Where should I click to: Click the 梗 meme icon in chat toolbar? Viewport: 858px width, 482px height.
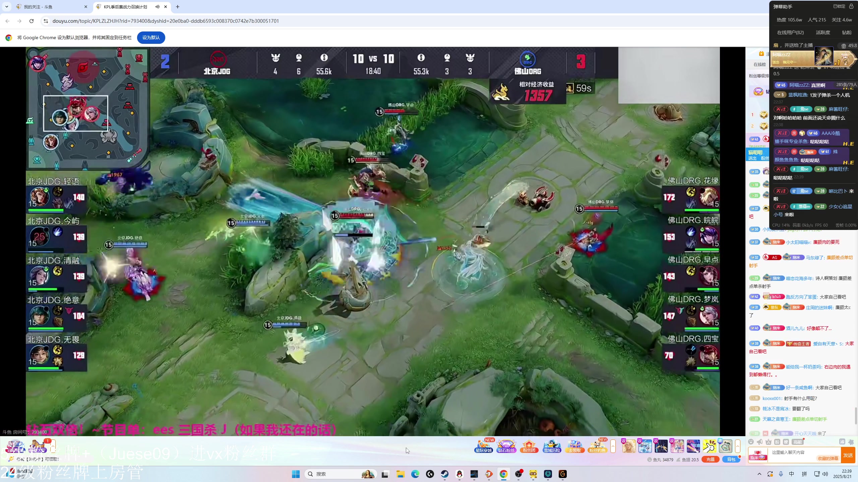pyautogui.click(x=786, y=442)
